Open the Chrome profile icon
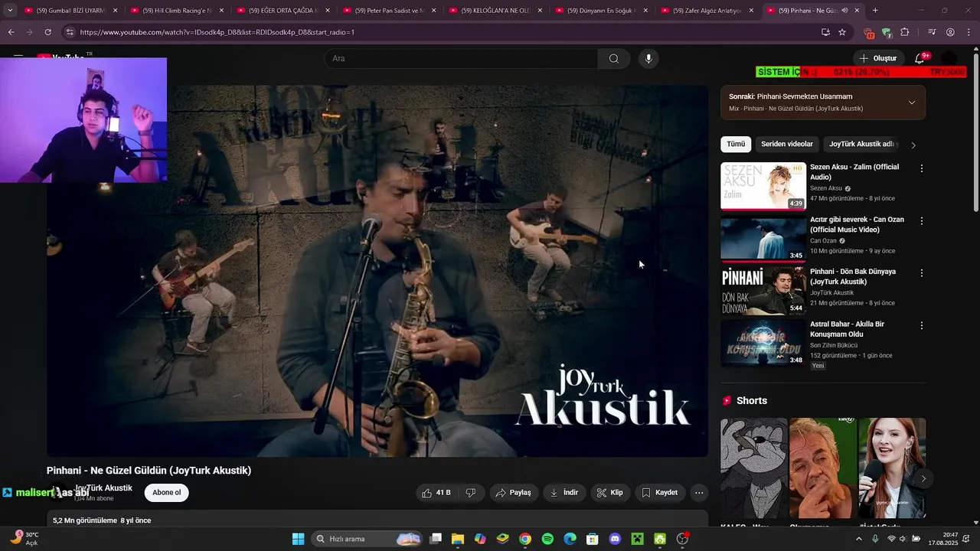This screenshot has height=551, width=980. tap(950, 32)
